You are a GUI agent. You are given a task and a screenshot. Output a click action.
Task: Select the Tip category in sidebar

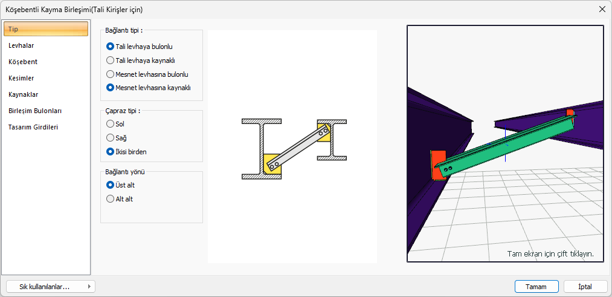point(46,29)
